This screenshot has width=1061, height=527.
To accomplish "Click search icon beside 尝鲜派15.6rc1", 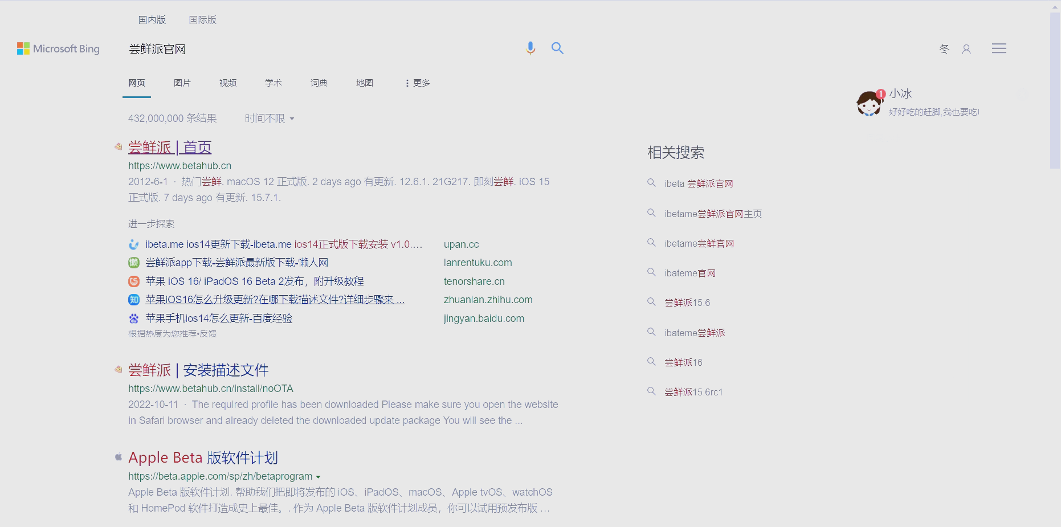I will [651, 391].
